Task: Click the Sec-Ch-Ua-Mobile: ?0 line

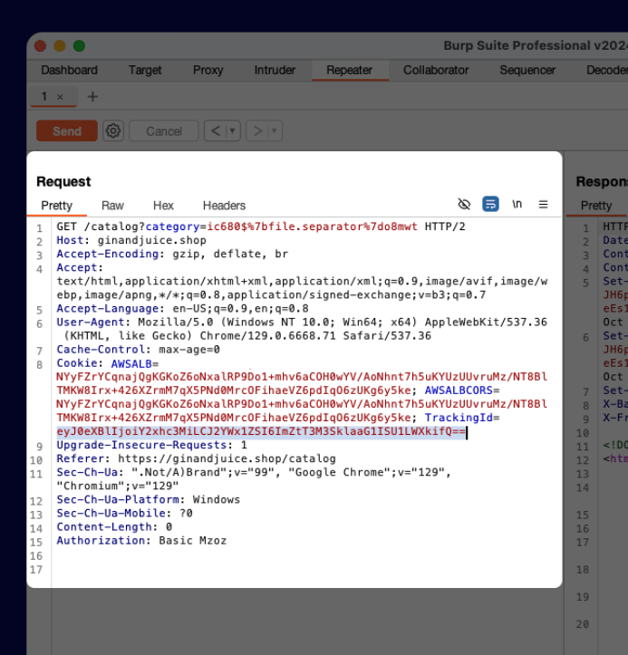Action: 124,513
